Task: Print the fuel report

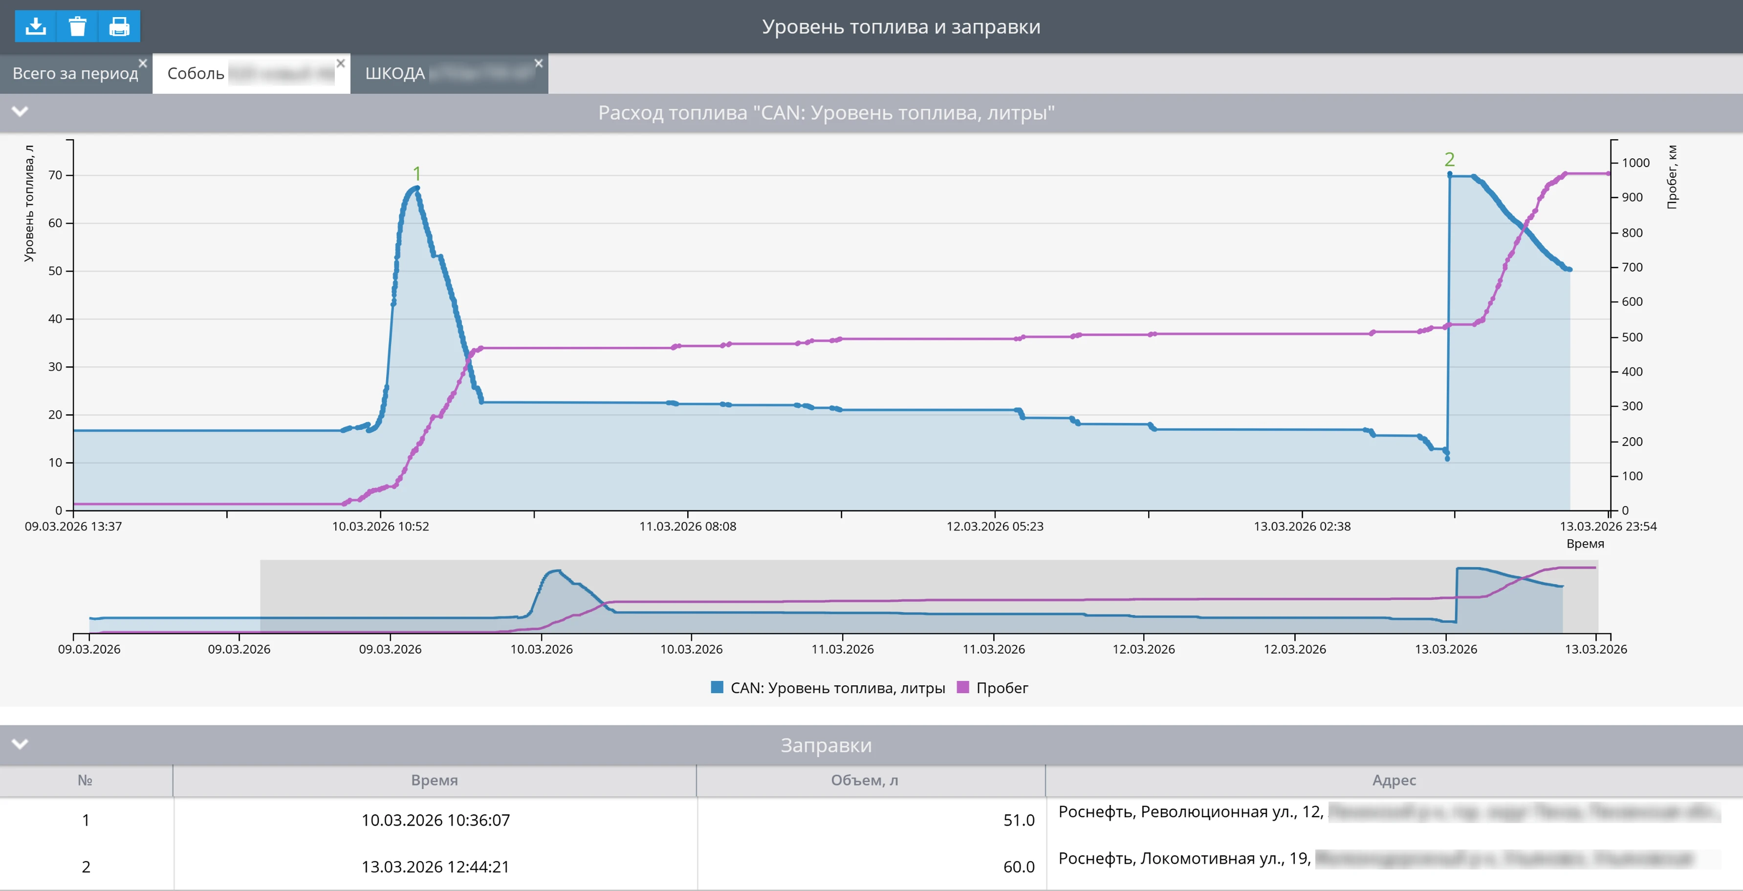Action: pyautogui.click(x=119, y=26)
